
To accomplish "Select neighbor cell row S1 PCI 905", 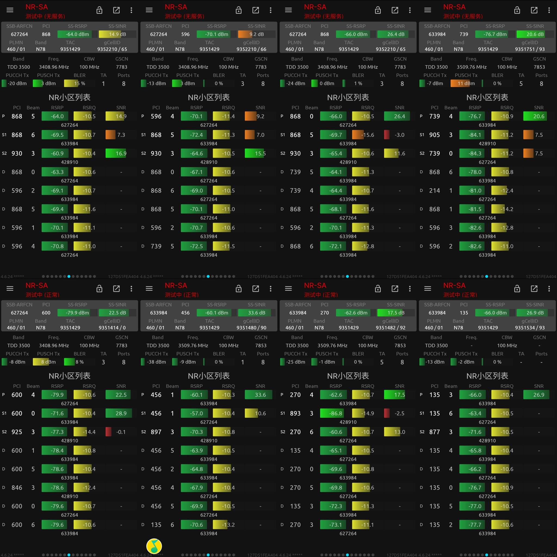I will point(487,138).
